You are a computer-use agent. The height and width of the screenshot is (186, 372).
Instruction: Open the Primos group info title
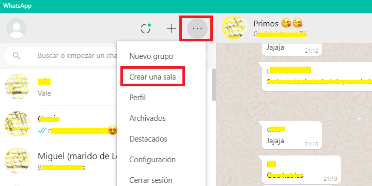coord(277,23)
